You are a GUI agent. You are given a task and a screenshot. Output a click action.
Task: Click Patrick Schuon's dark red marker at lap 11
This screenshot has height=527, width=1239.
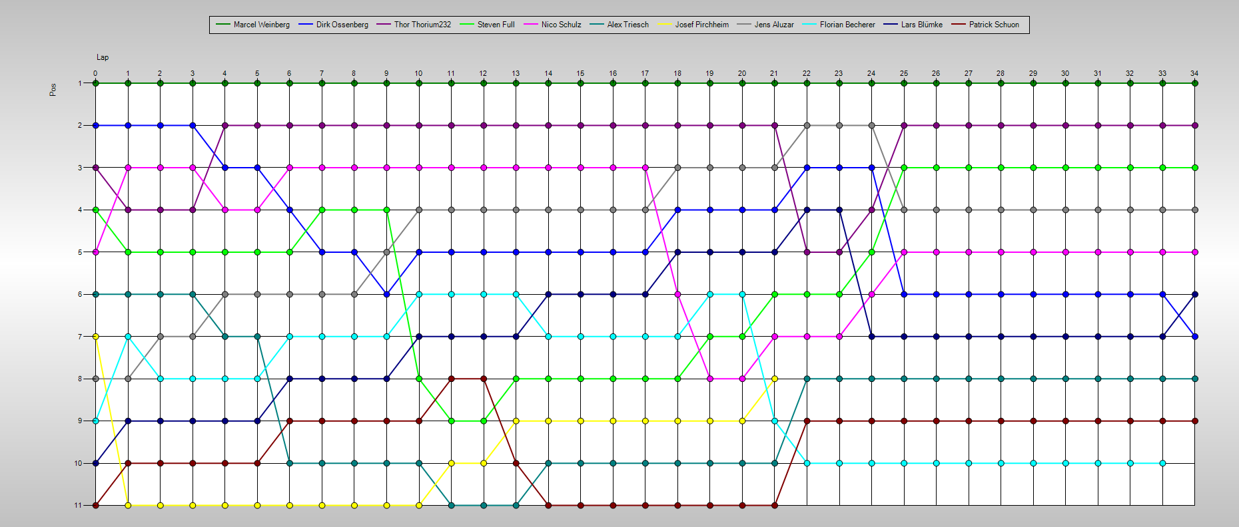(x=451, y=379)
